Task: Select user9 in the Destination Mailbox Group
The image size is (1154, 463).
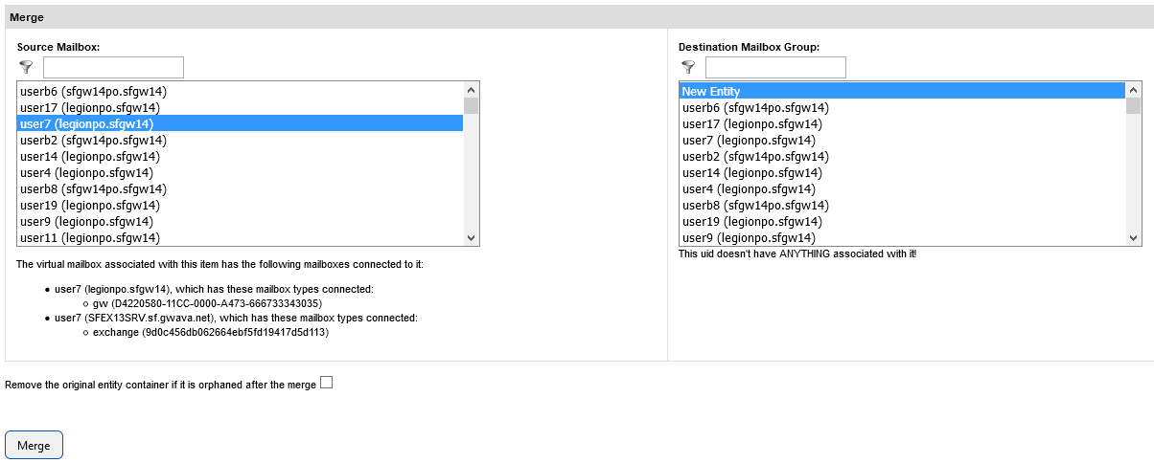Action: click(749, 237)
